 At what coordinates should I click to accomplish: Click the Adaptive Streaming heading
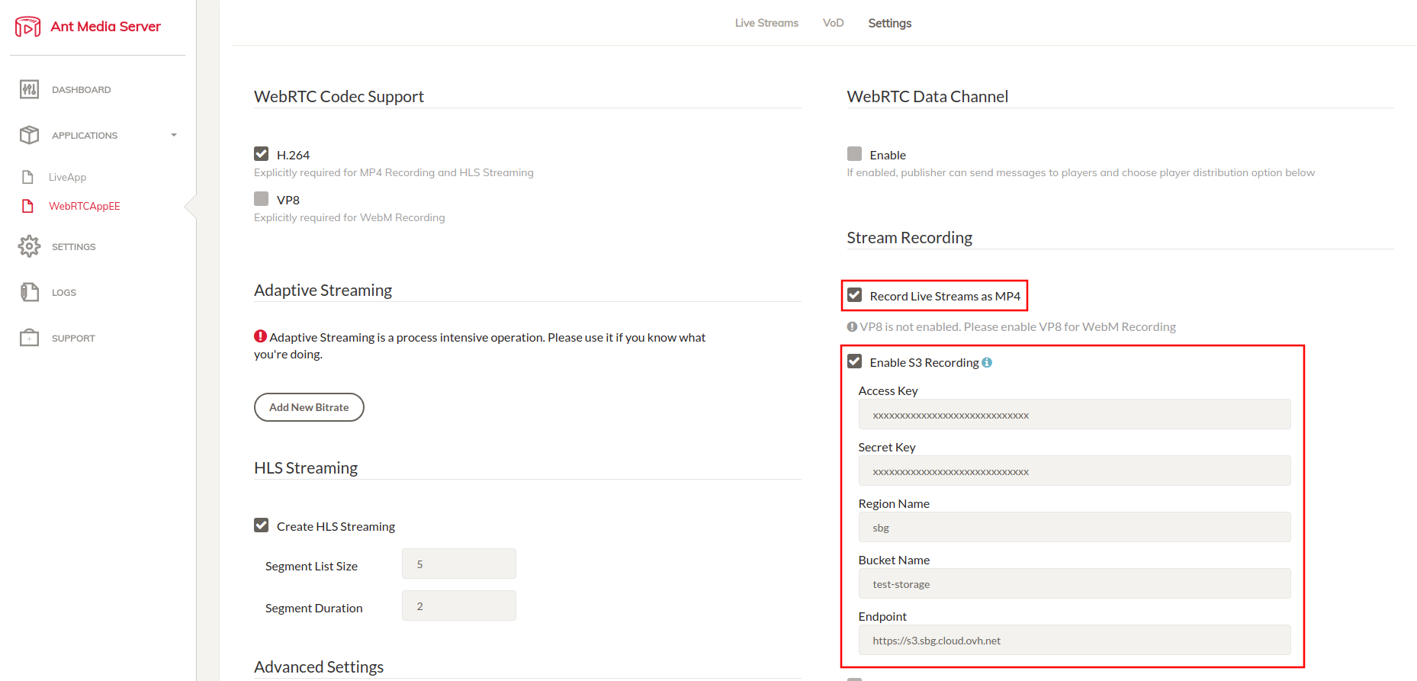click(x=323, y=291)
